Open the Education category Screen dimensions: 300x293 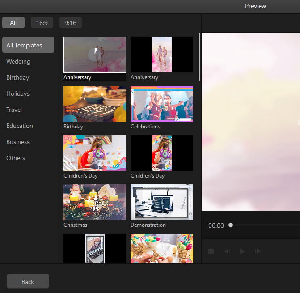(x=20, y=126)
